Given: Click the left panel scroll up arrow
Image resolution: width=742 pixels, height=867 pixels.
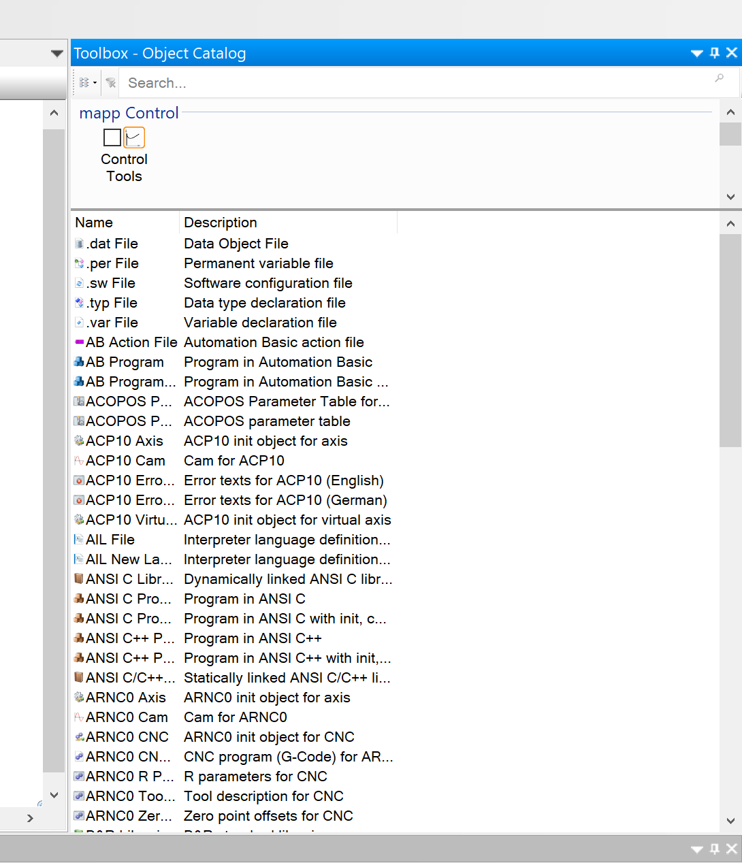Looking at the screenshot, I should [54, 113].
